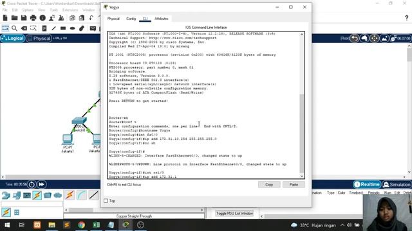This screenshot has height=231, width=412.
Task: Choose Connections lightning category icon
Action: tap(37, 195)
